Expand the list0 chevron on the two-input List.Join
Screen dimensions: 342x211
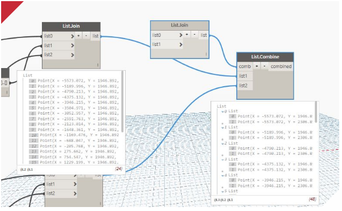coord(181,35)
